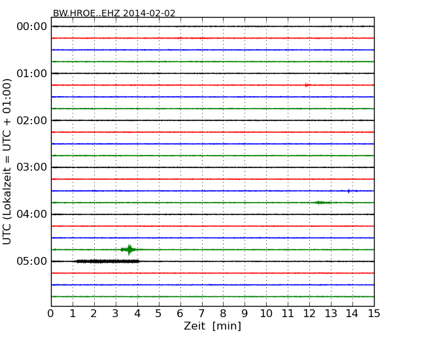
Task: Click x-axis tick label 0
Action: click(51, 314)
